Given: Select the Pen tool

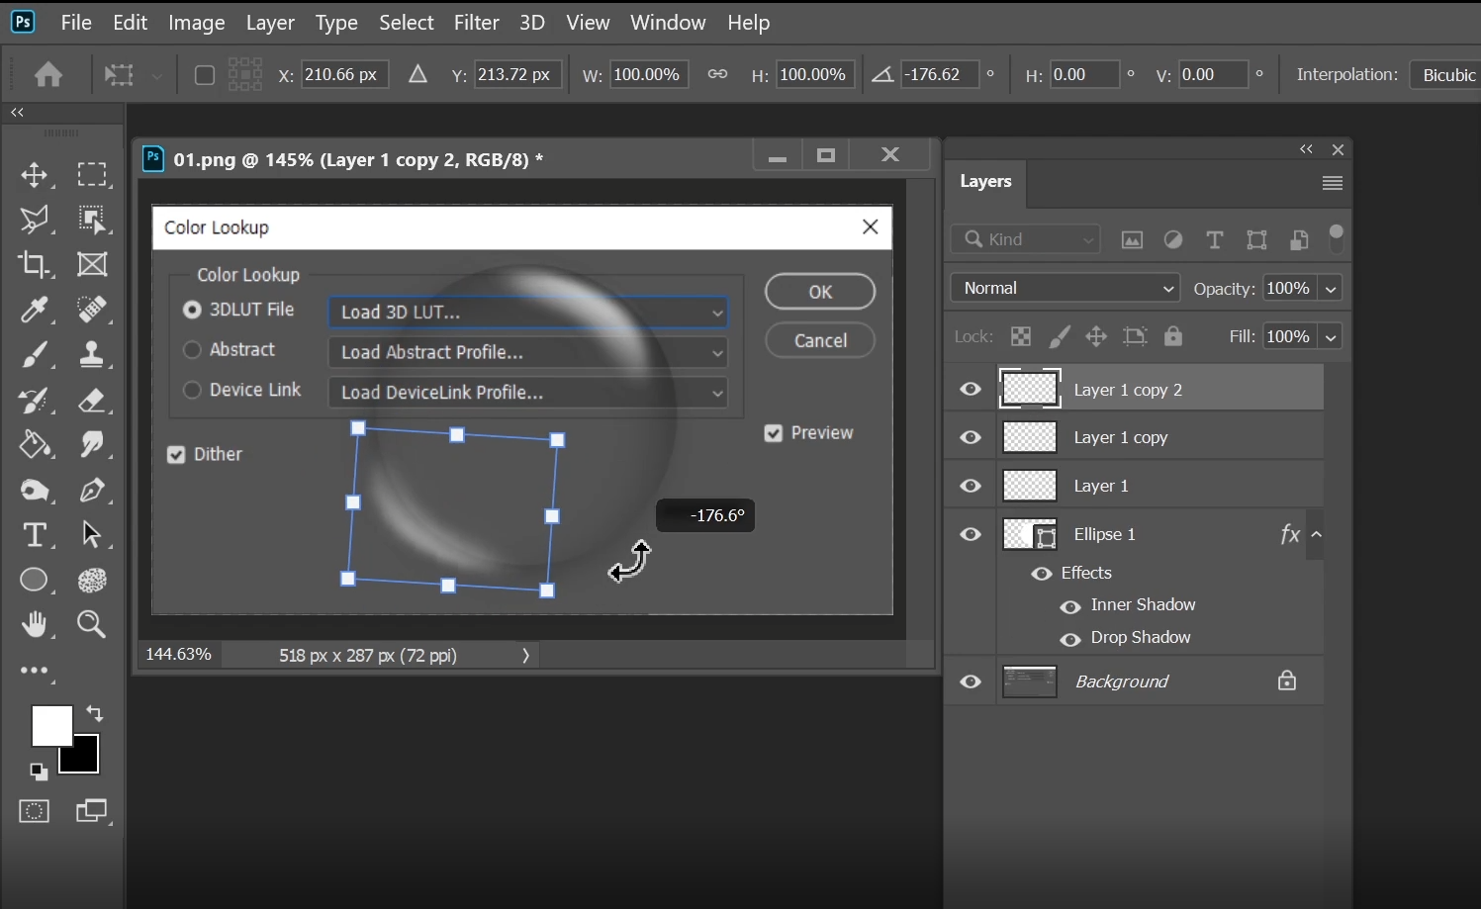Looking at the screenshot, I should [x=92, y=490].
